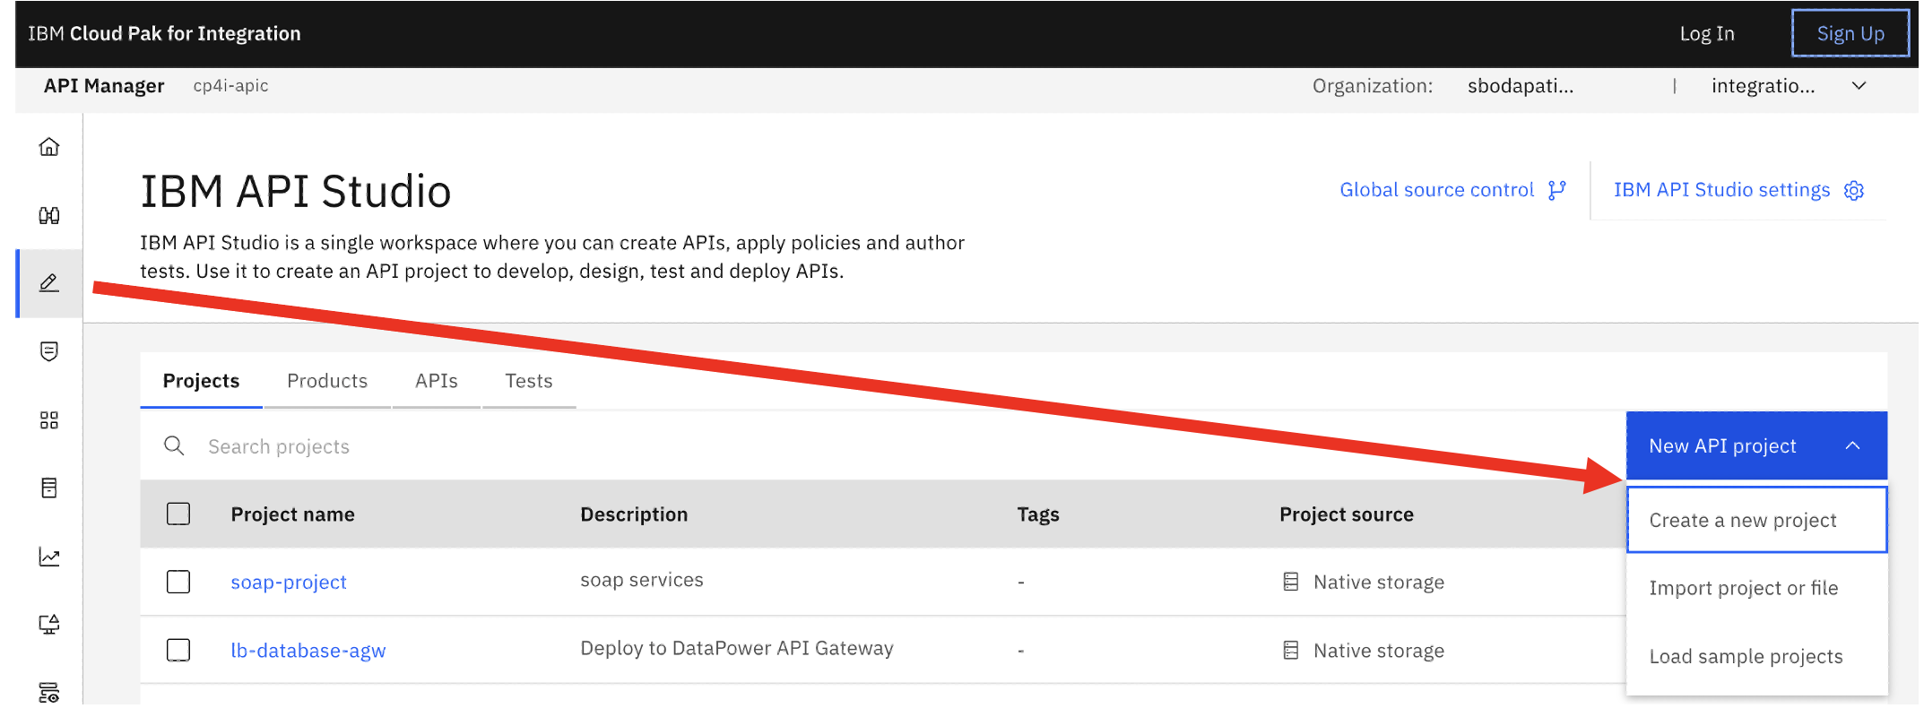The width and height of the screenshot is (1924, 717).
Task: Focus the Search projects field
Action: pyautogui.click(x=883, y=445)
